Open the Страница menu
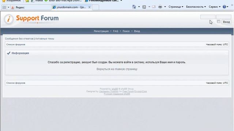Image resolution: width=234 pixels, height=131 pixels. (176, 7)
